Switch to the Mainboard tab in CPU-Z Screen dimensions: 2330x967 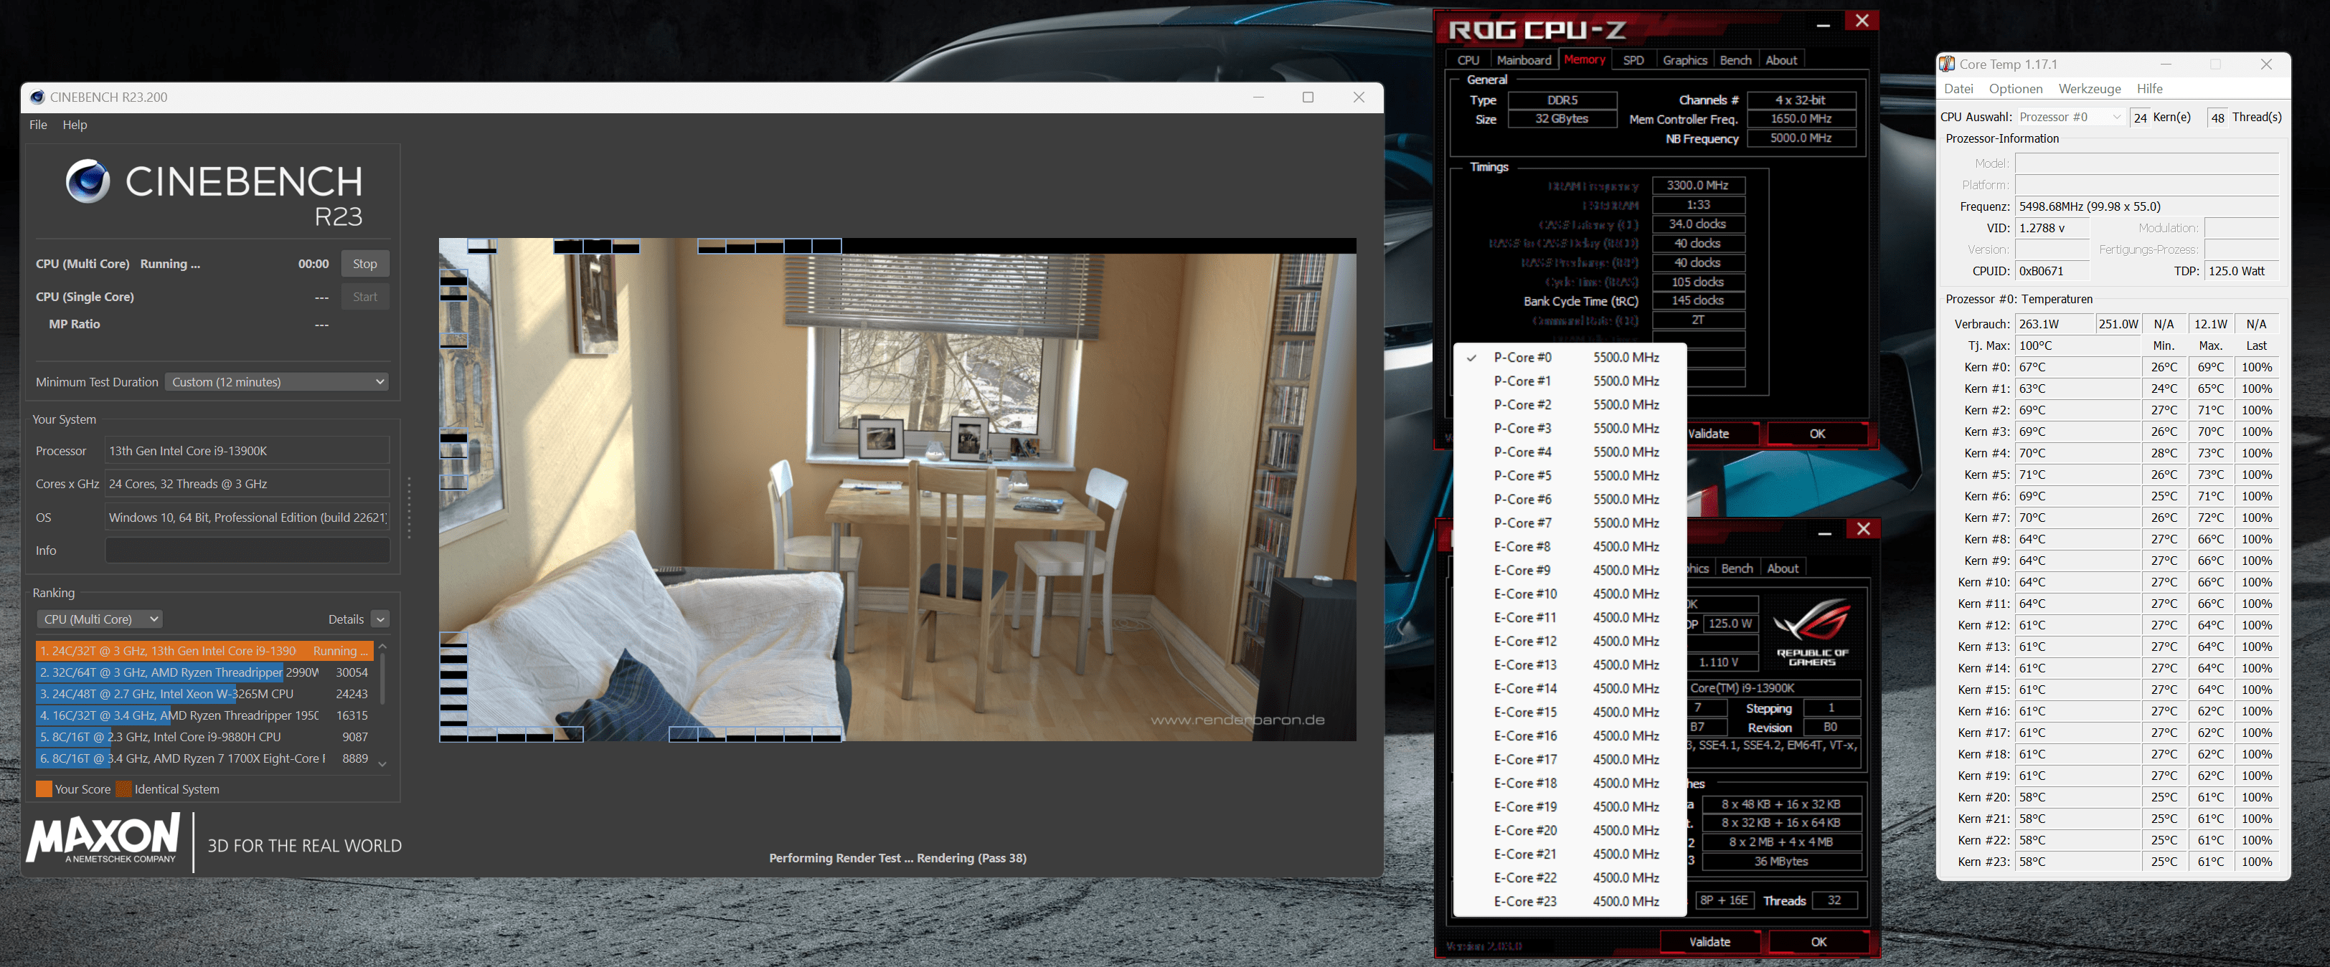click(1523, 59)
